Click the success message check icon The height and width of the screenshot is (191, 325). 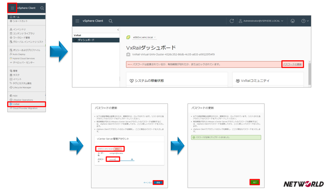tap(194, 137)
